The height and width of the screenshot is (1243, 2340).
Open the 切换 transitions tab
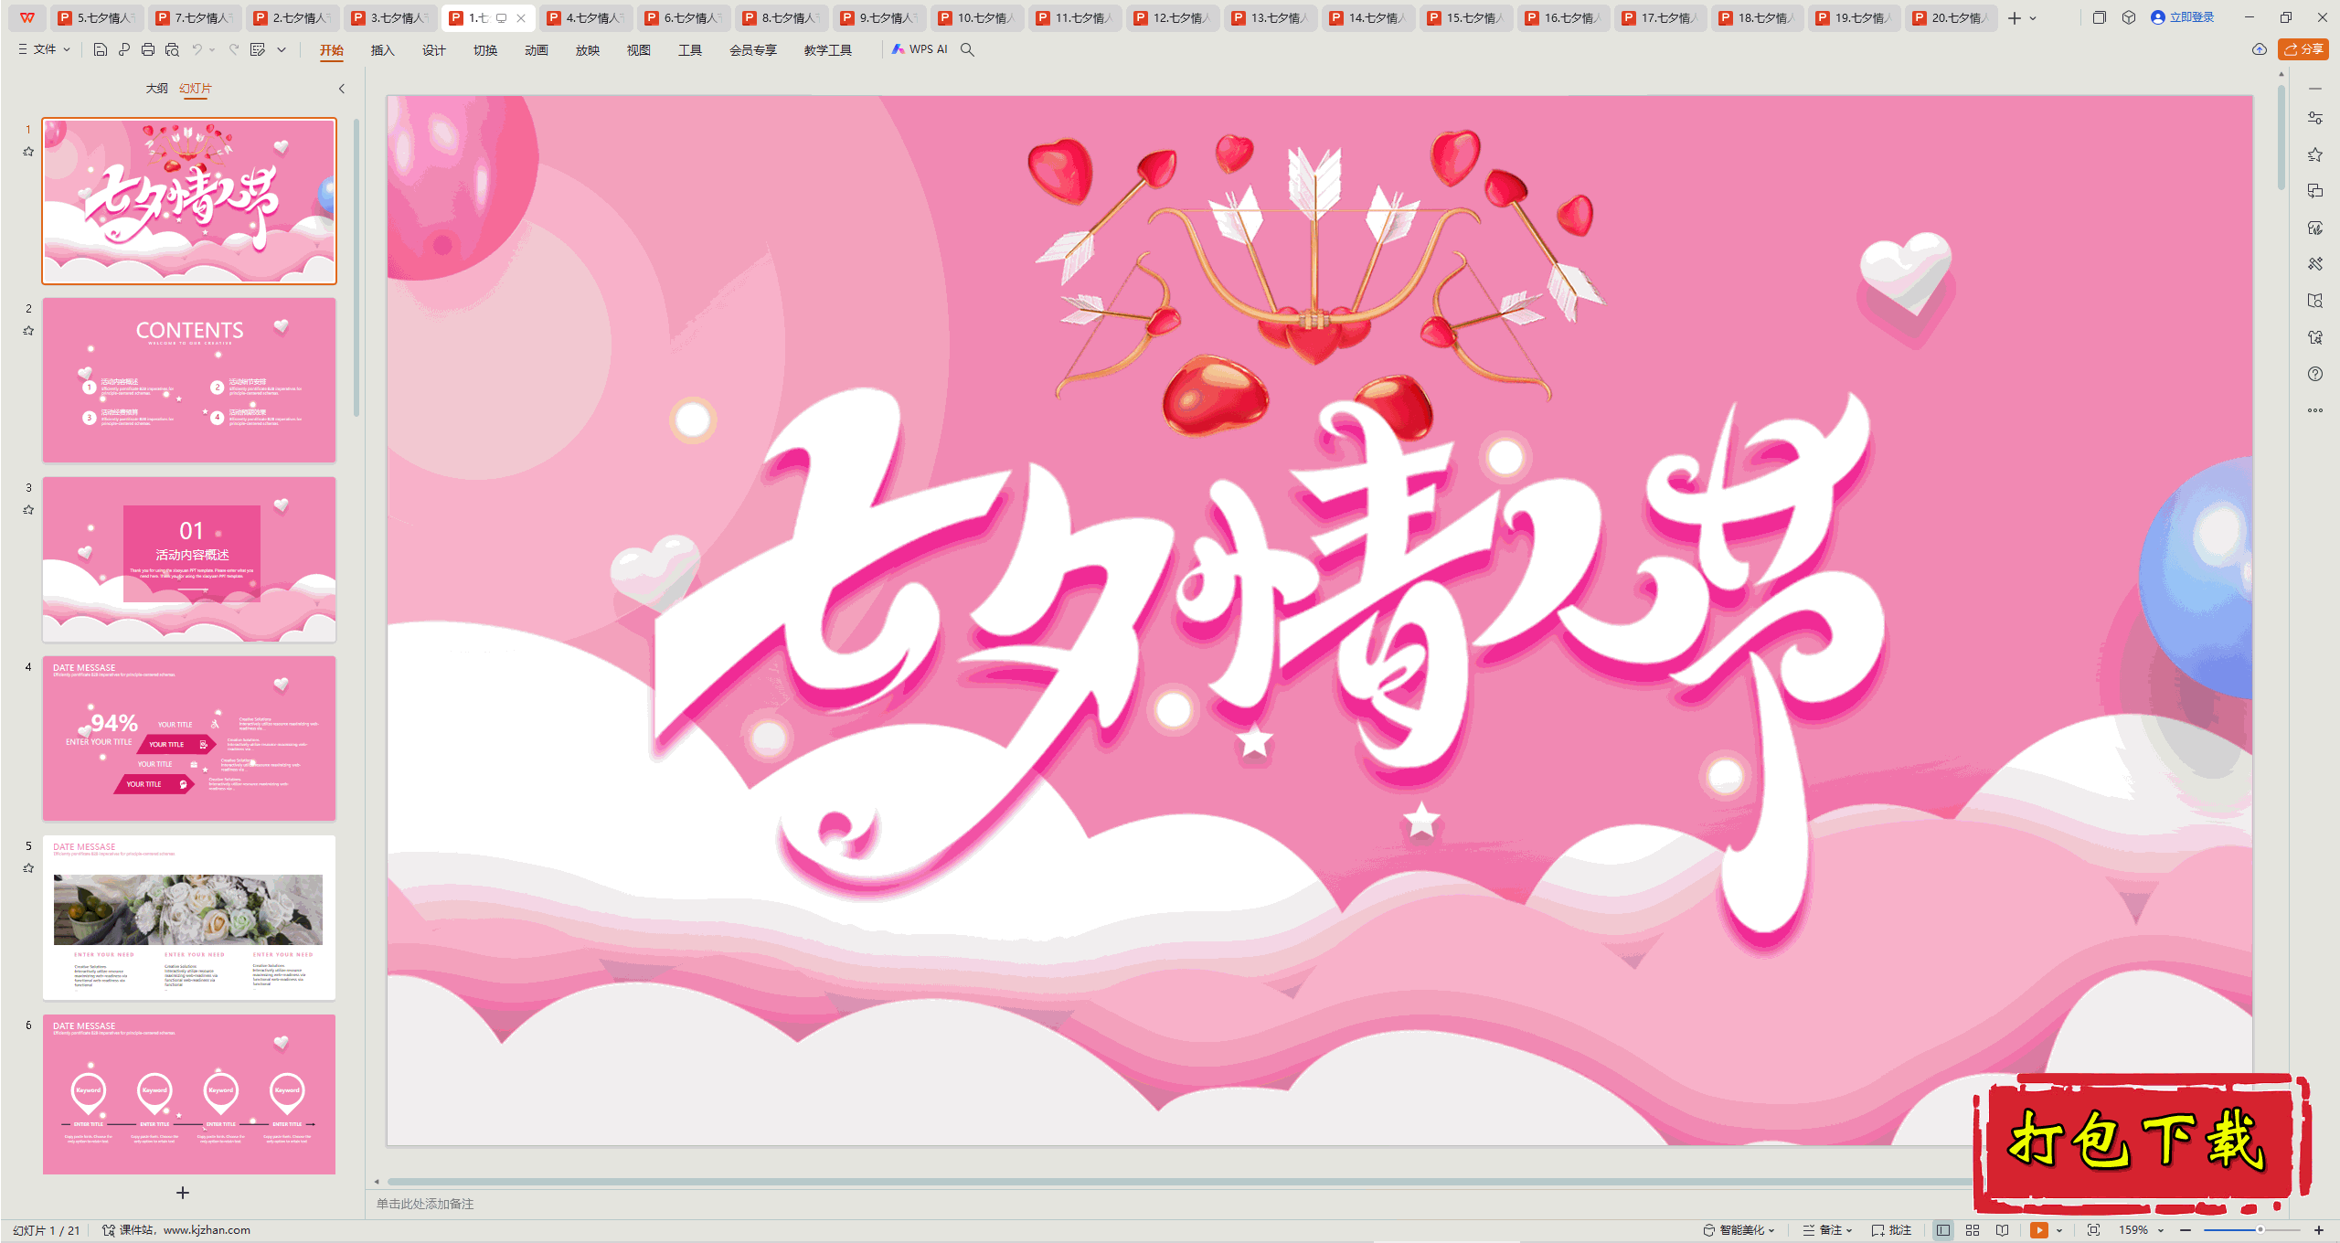(x=484, y=50)
